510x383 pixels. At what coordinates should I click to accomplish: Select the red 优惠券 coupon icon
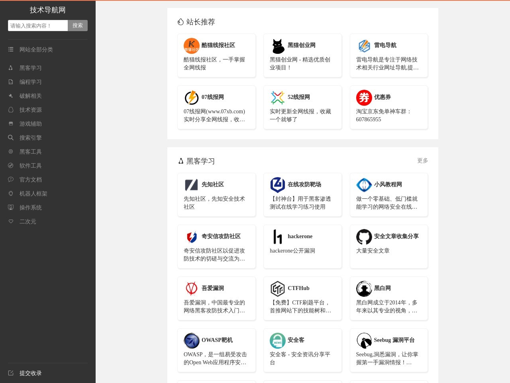coord(364,97)
